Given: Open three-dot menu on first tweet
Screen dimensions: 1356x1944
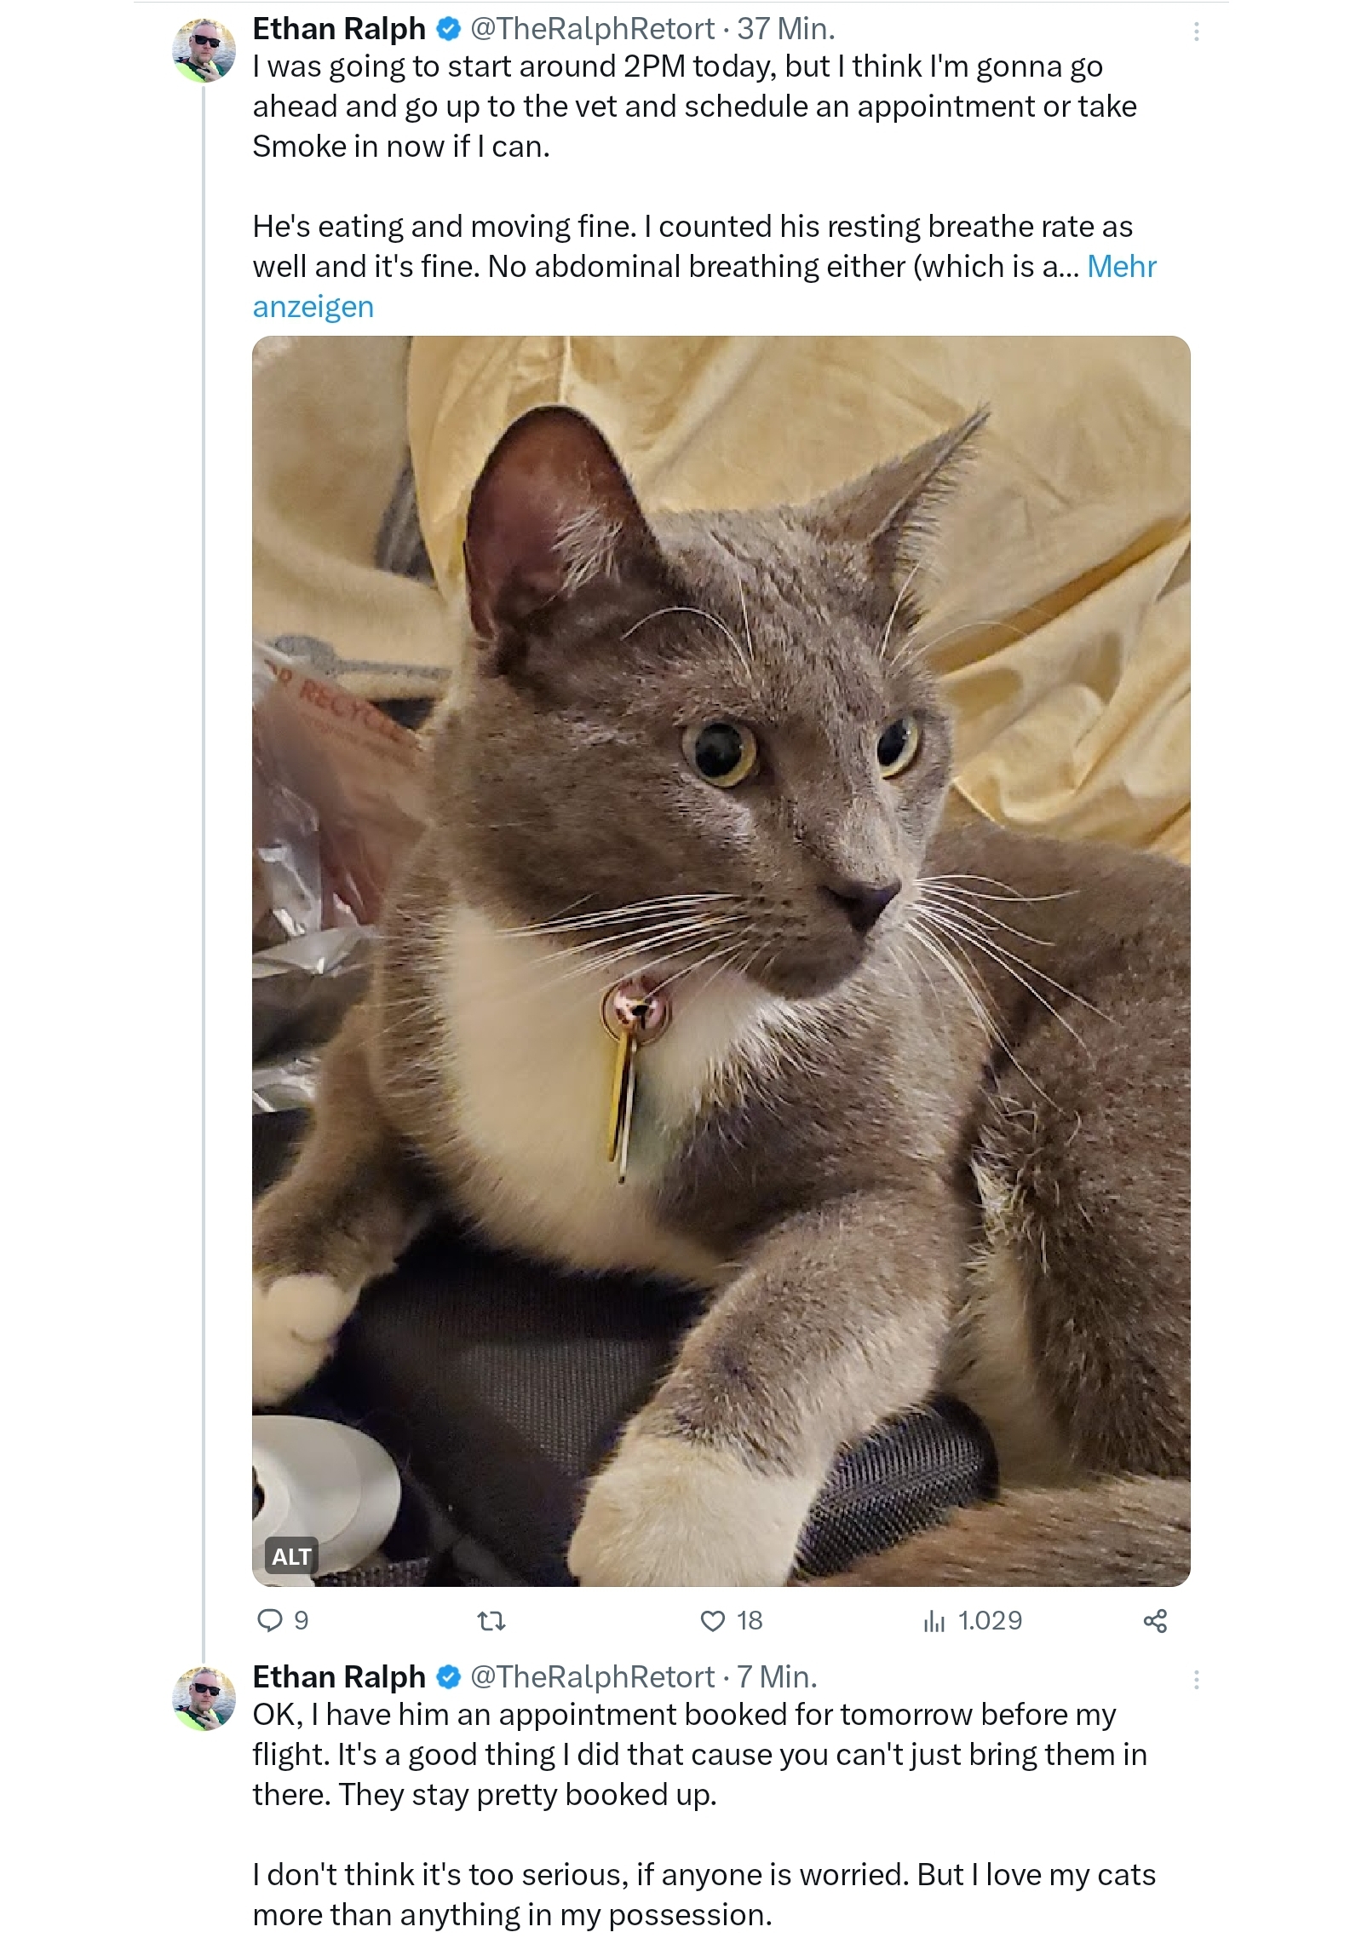Looking at the screenshot, I should [1197, 32].
